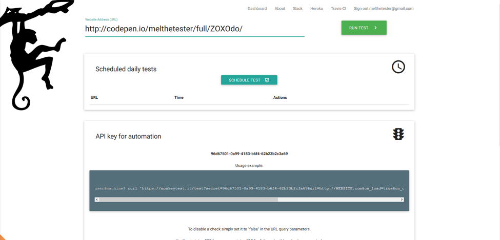The height and width of the screenshot is (240, 500).
Task: Click the monkey logo image
Action: tap(37, 55)
